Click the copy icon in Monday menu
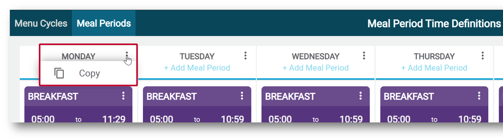Screen dimensions: 503x138 59,73
